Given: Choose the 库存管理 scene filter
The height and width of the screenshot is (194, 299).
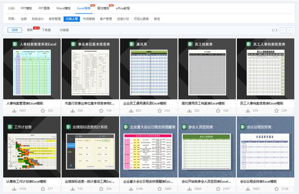Looking at the screenshot, I should 55,19.
